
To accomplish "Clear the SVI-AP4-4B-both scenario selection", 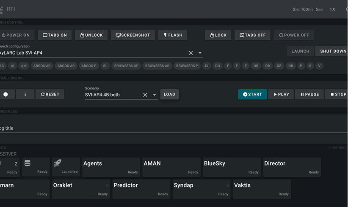I will [145, 95].
